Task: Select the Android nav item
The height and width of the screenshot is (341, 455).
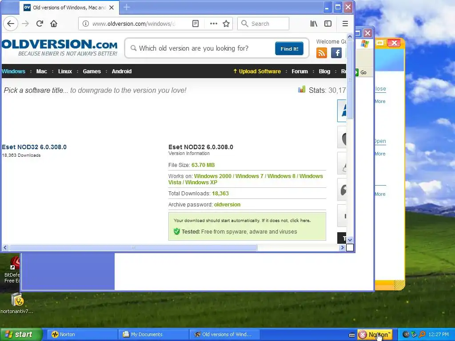Action: [x=122, y=71]
